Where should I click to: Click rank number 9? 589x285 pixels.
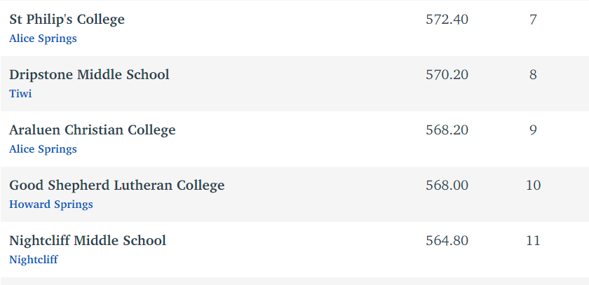533,130
